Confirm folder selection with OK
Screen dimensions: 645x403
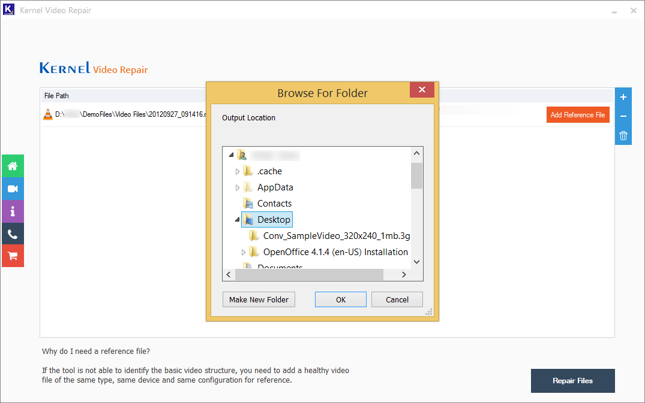[x=341, y=299]
